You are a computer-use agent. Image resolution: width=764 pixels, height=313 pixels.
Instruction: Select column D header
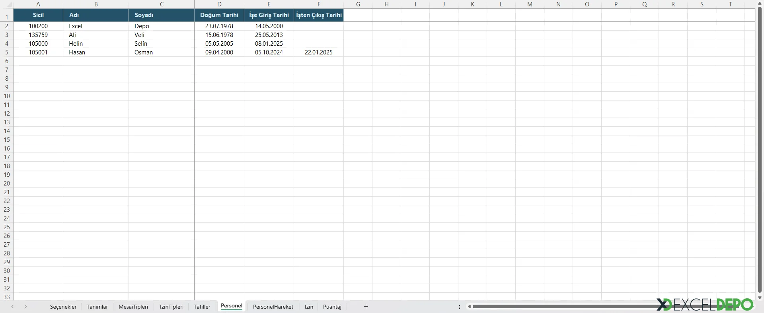click(x=219, y=4)
